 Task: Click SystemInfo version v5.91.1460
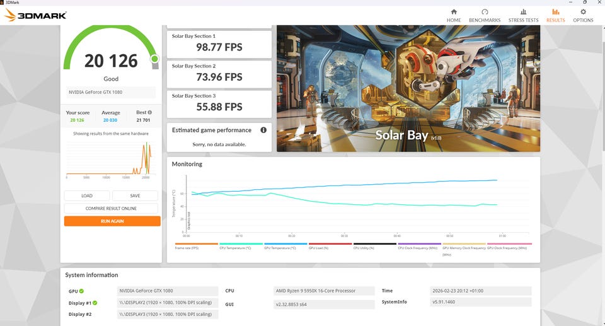481,302
